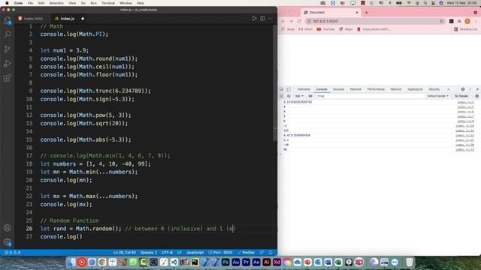The width and height of the screenshot is (481, 270).
Task: Run the code with the editor play button
Action: pyautogui.click(x=254, y=19)
